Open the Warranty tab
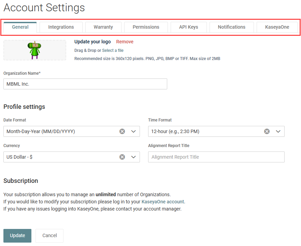301x246 pixels. [x=103, y=27]
